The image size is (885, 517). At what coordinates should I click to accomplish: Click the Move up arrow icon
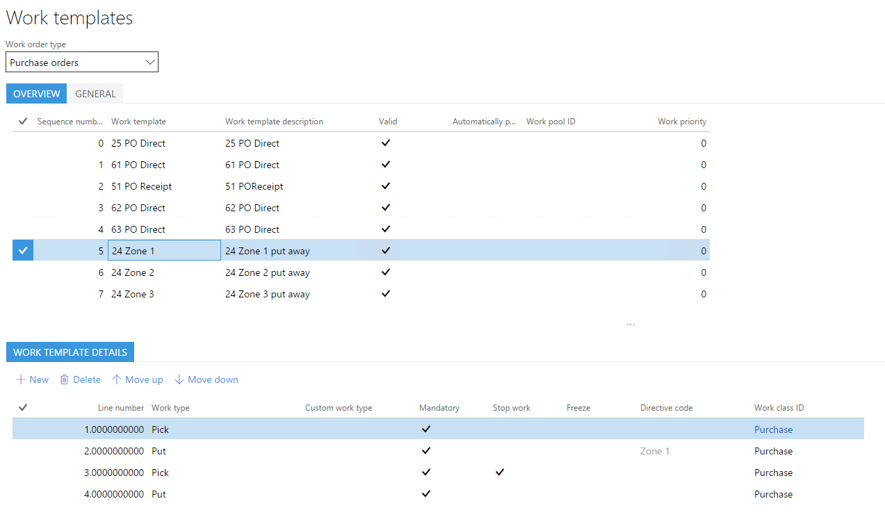pos(117,379)
